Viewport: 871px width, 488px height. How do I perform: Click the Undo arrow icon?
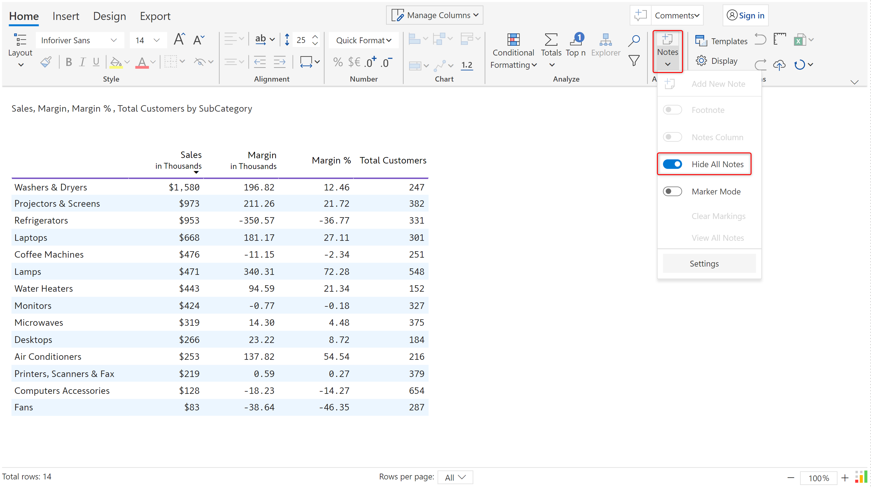[x=760, y=40]
